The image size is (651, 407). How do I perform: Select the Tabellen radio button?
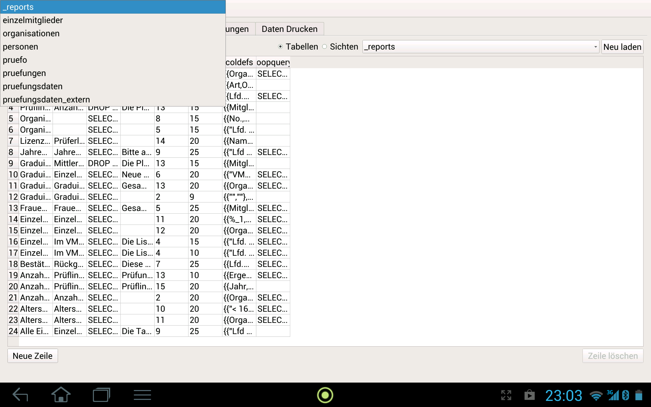pyautogui.click(x=280, y=47)
